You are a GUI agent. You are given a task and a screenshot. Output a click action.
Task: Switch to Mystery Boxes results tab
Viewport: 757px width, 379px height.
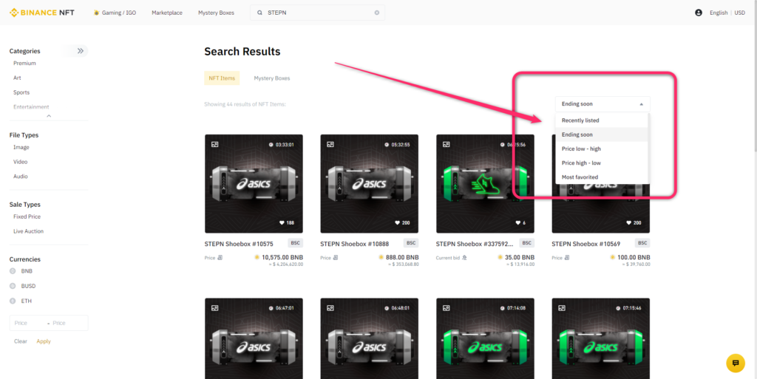(272, 78)
